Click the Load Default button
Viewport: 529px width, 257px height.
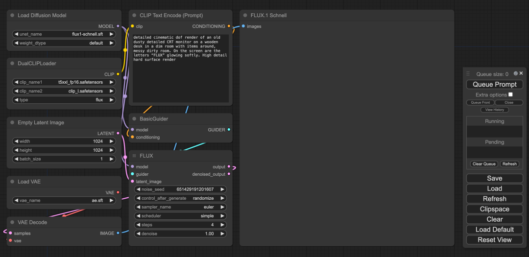click(x=494, y=230)
